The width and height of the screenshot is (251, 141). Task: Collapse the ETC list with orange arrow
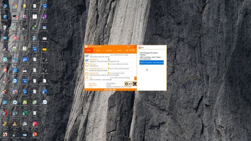[x=135, y=78]
